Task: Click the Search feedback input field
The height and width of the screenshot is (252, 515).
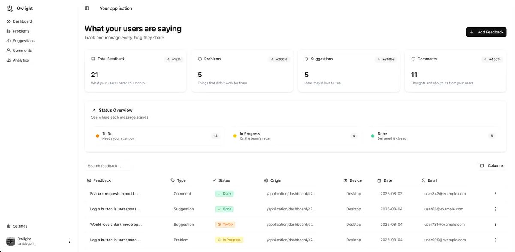Action: point(109,166)
